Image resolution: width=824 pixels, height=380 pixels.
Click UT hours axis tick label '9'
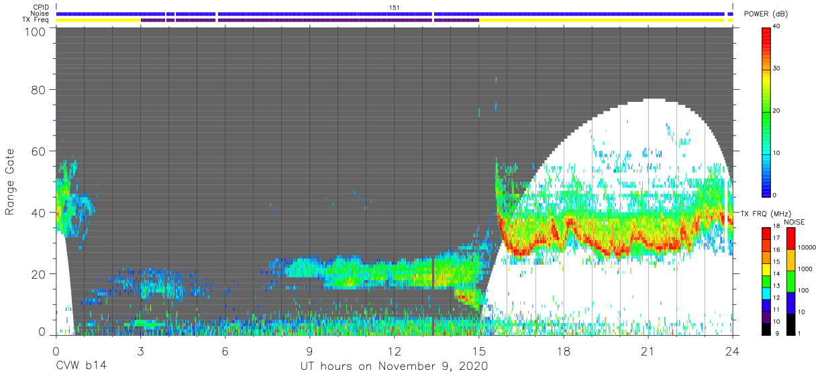tap(309, 351)
